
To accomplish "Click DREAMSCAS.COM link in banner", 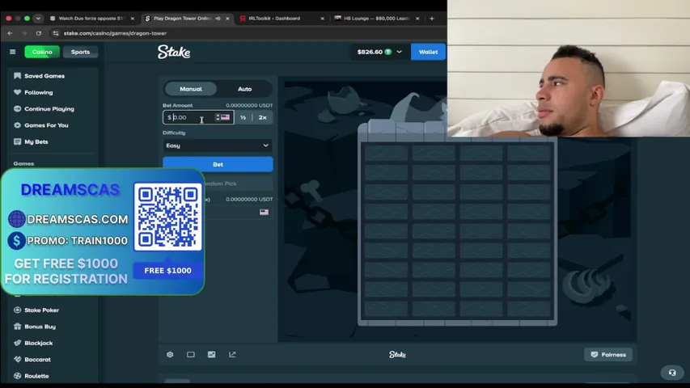I will 78,219.
